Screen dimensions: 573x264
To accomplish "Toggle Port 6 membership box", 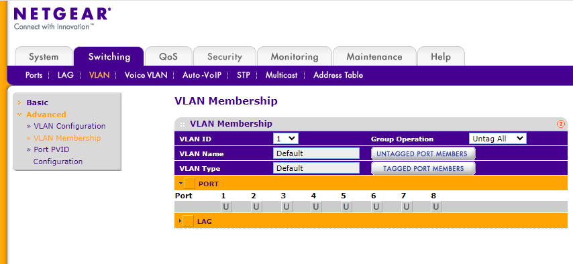I will (376, 207).
